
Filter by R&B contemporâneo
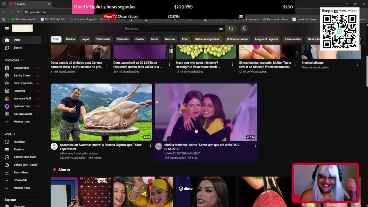click(208, 39)
